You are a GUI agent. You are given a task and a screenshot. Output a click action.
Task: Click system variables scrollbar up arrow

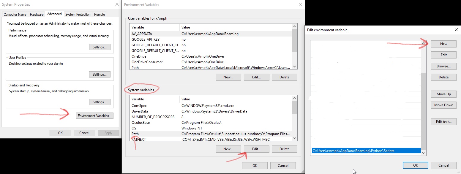coord(294,98)
